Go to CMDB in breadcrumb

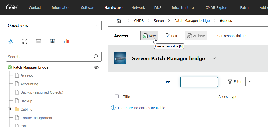coord(139,21)
